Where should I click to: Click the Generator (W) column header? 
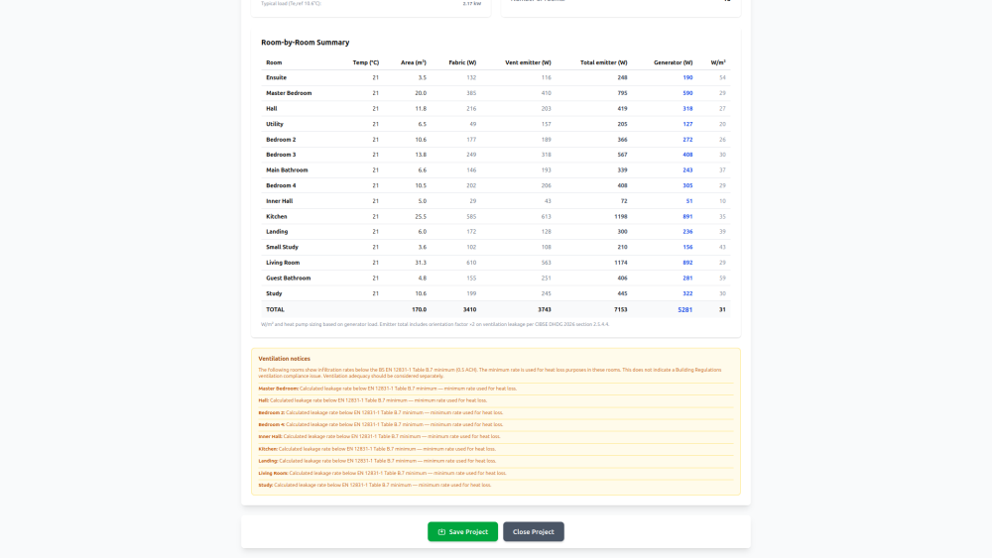point(673,62)
